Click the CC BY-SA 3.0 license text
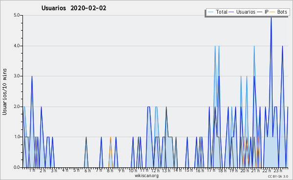The image size is (293, 180). [x=278, y=177]
